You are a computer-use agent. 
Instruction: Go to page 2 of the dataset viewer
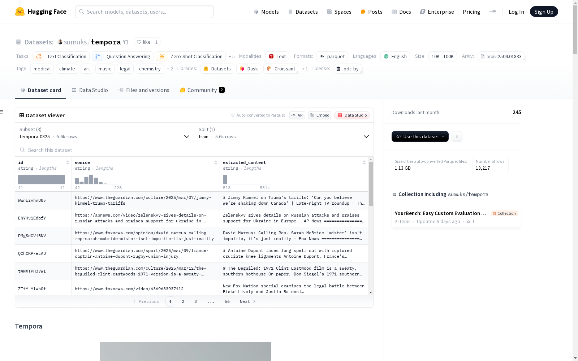coord(183,301)
